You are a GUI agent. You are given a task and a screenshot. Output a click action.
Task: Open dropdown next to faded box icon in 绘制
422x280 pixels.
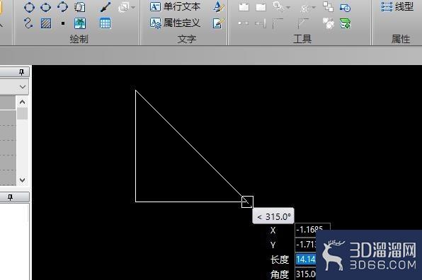(132, 7)
